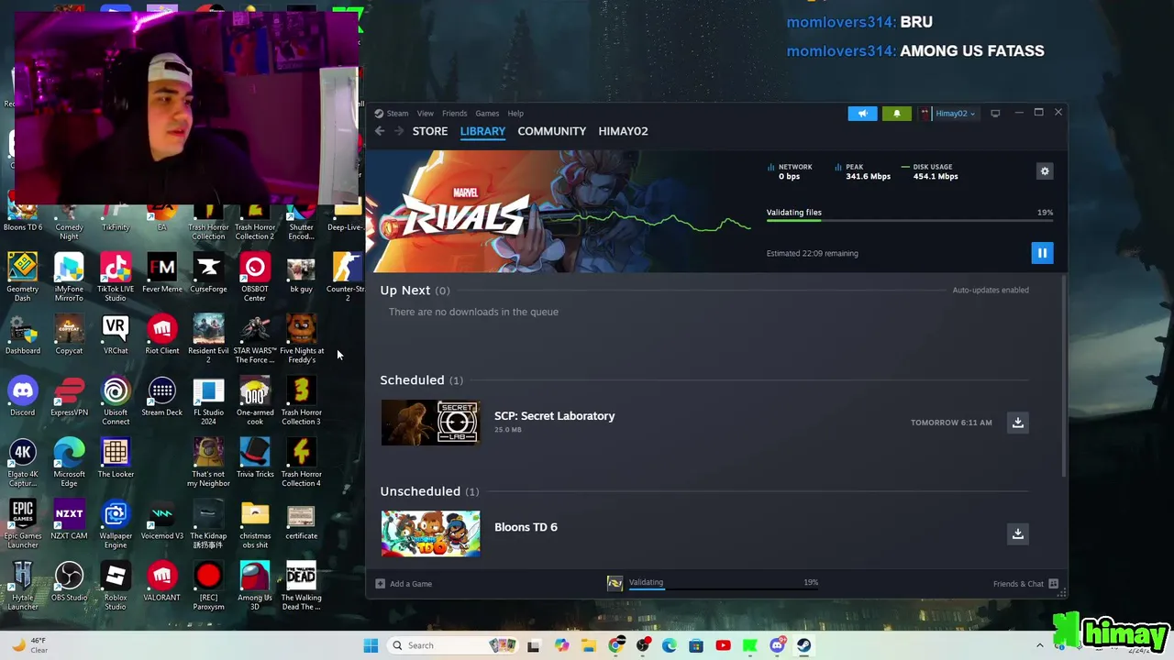Open Geometry Dash desktop shortcut
This screenshot has height=660, width=1174.
tap(23, 278)
